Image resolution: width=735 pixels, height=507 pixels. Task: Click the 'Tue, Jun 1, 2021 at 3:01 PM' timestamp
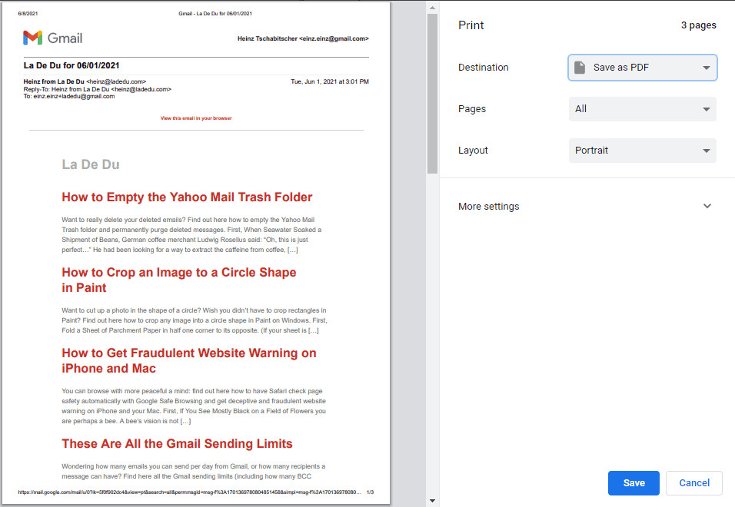(330, 81)
